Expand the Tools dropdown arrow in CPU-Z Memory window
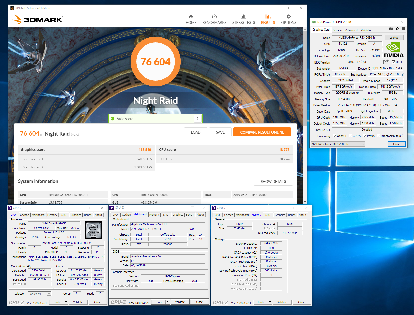 tap(270, 302)
